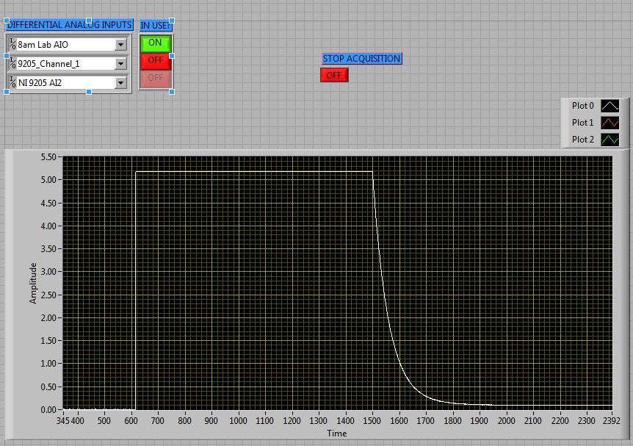Click the I/O icon beside 9205_Channel_1

click(11, 64)
